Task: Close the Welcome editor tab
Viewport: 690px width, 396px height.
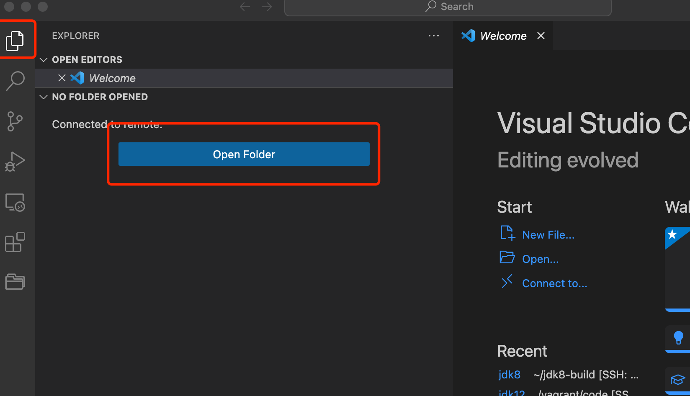Action: pyautogui.click(x=541, y=36)
